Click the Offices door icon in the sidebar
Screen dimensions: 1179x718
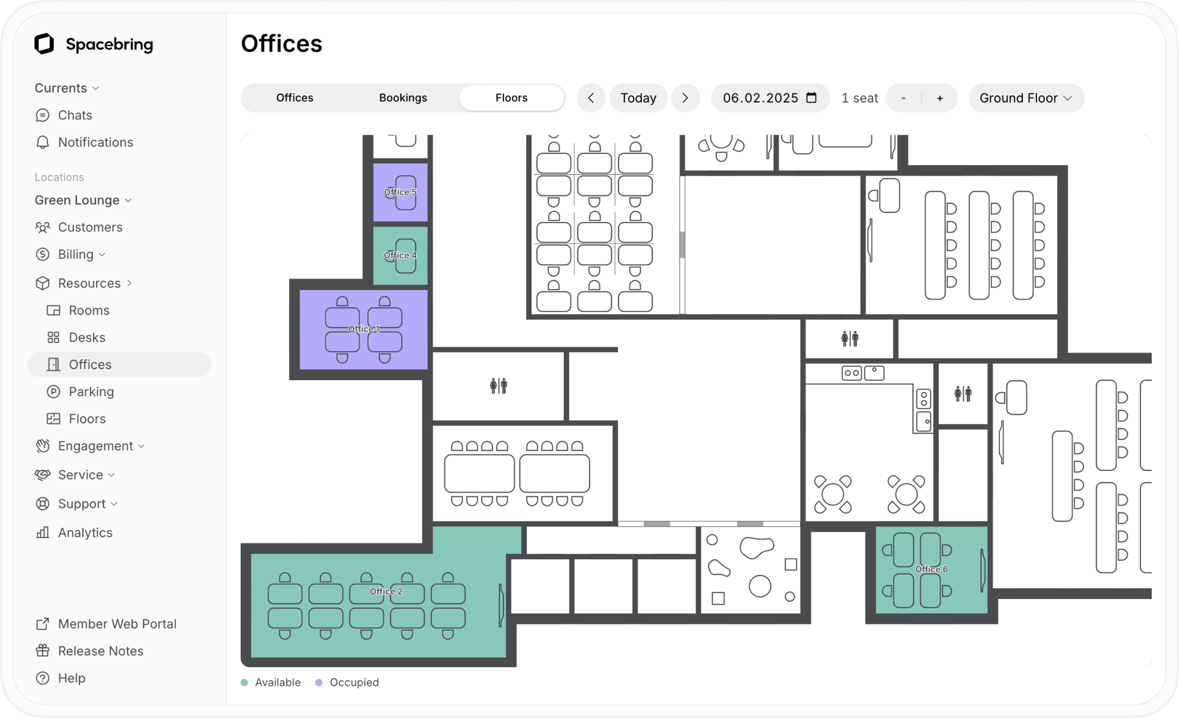[x=53, y=364]
